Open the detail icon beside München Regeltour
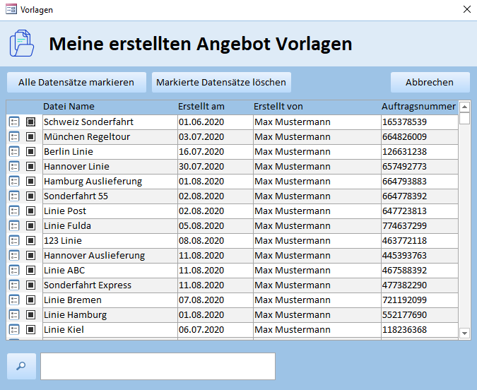477x390 pixels. (x=14, y=137)
